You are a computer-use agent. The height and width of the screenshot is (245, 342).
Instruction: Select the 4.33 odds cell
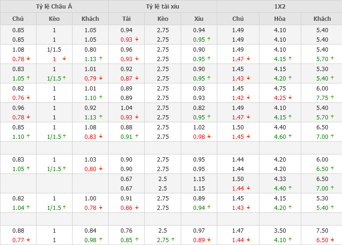280,179
